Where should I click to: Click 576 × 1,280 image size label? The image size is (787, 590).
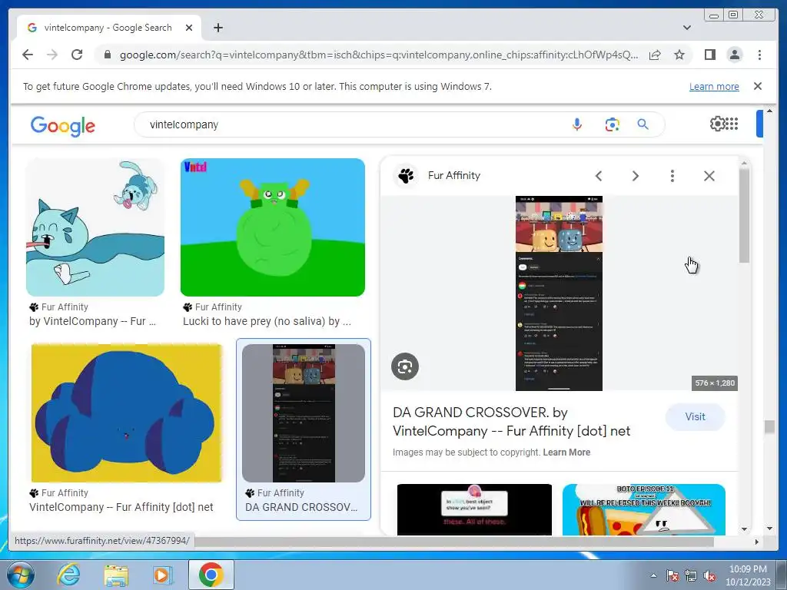point(715,383)
